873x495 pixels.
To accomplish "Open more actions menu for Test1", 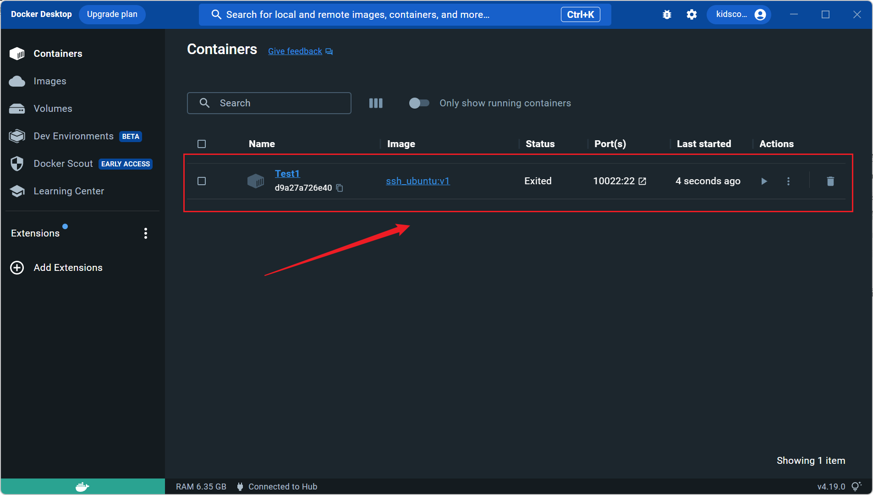I will click(x=788, y=181).
